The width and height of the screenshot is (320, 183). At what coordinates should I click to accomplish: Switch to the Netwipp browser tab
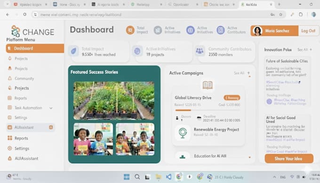[x=143, y=5]
